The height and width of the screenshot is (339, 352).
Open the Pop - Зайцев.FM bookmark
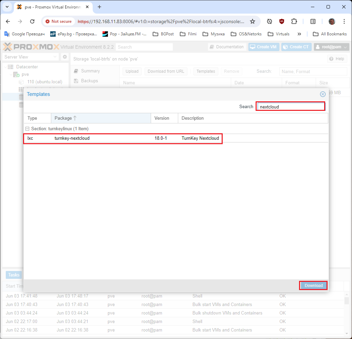point(124,34)
